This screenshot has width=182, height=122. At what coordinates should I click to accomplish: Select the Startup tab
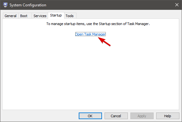pos(56,15)
